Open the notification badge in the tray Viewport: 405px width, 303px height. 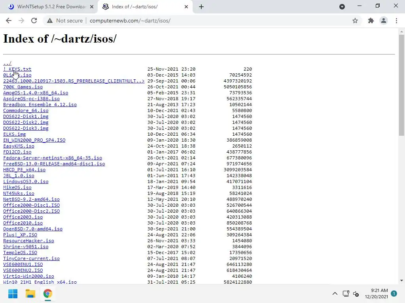[394, 294]
